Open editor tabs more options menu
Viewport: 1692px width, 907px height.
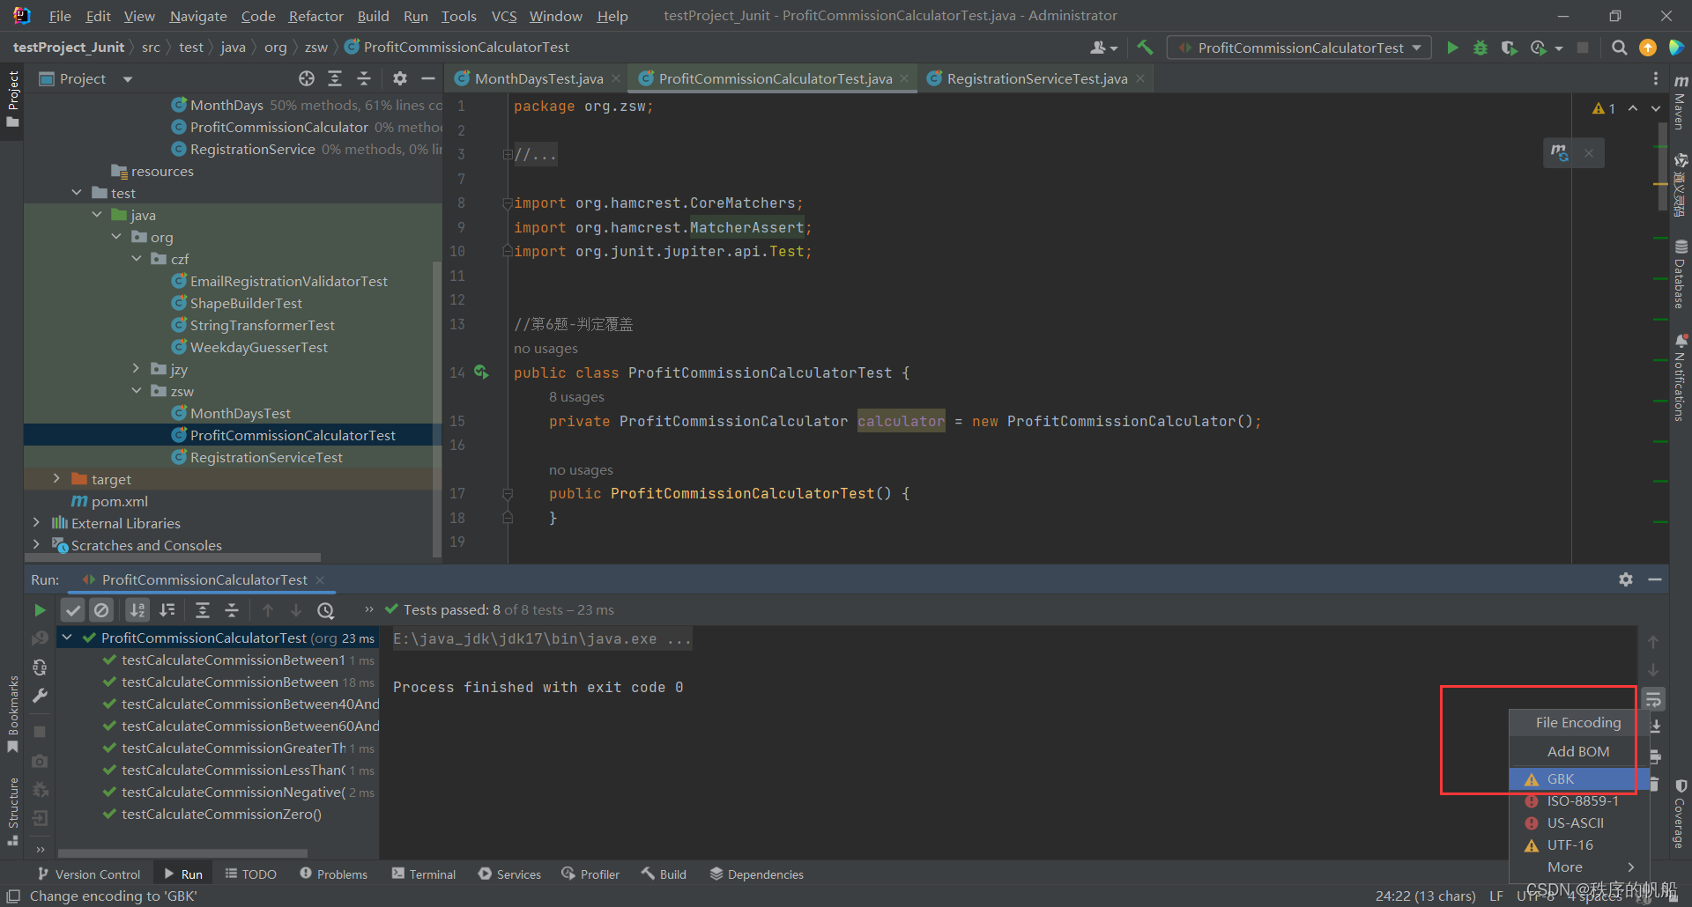pyautogui.click(x=1656, y=78)
